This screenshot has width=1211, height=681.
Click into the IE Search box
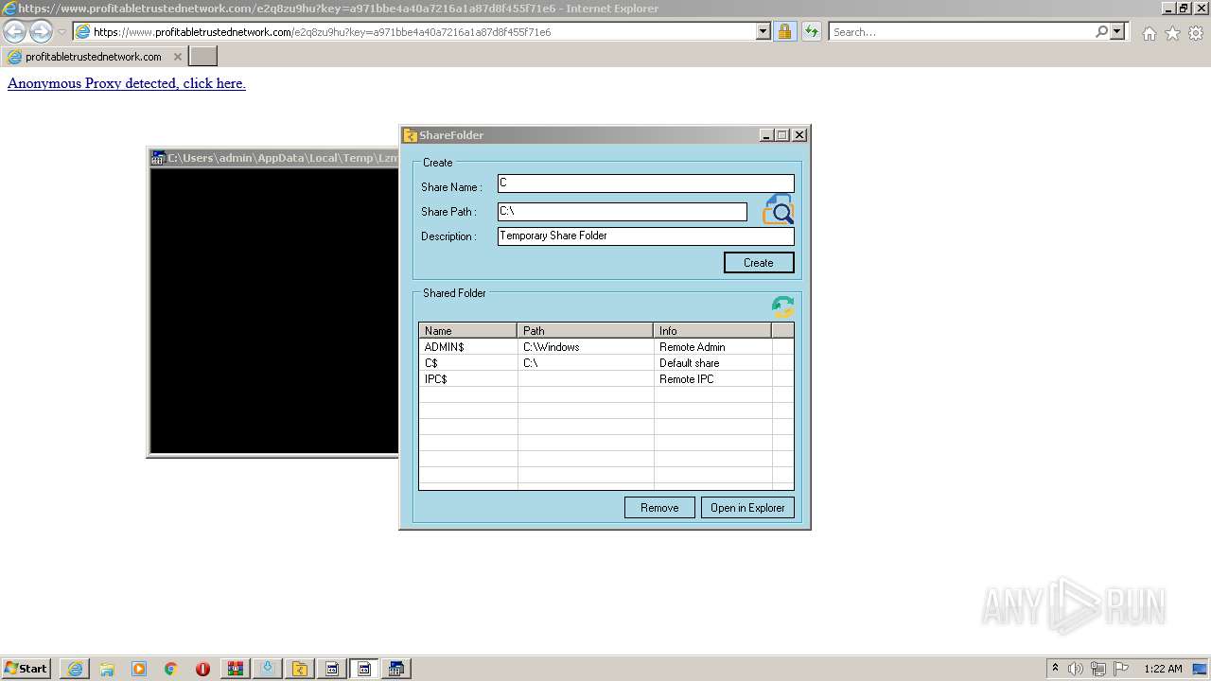click(960, 31)
